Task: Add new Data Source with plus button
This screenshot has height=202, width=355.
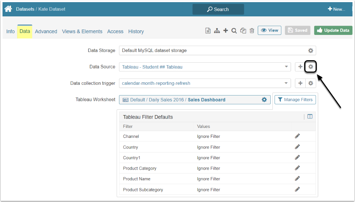Action: 300,67
